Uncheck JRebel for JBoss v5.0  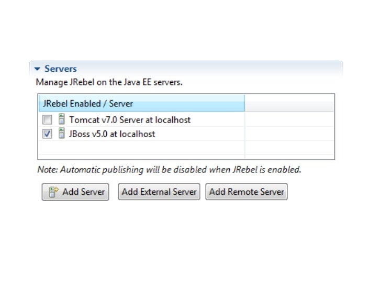click(47, 134)
